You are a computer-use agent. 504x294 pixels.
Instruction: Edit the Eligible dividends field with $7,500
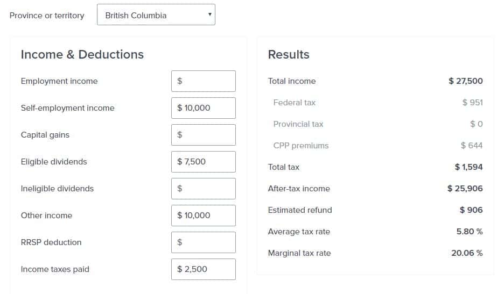(x=203, y=162)
